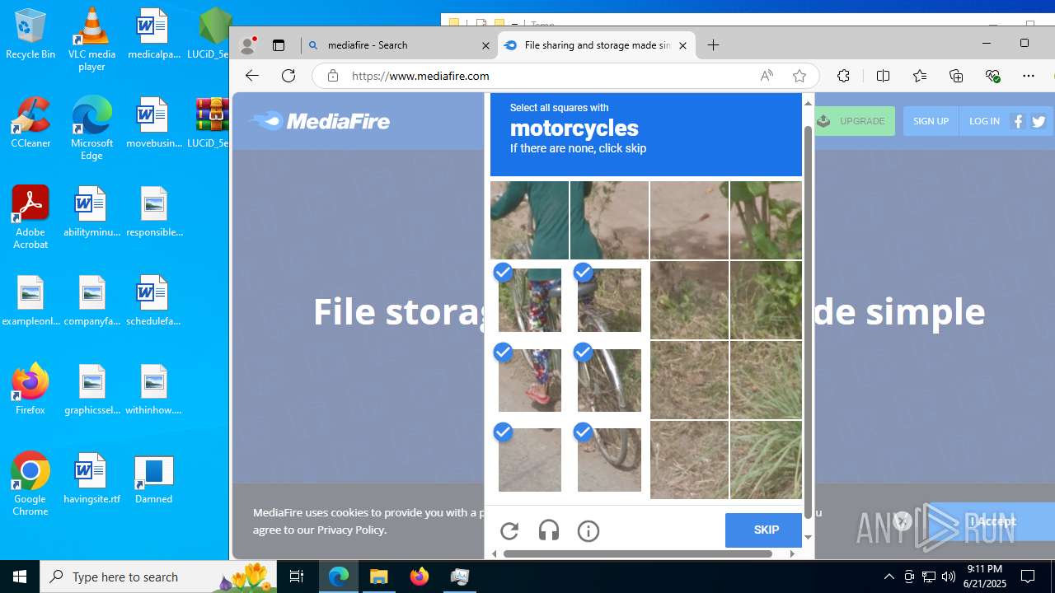Select Adobe Acrobat desktop icon
The width and height of the screenshot is (1055, 593).
(x=30, y=217)
